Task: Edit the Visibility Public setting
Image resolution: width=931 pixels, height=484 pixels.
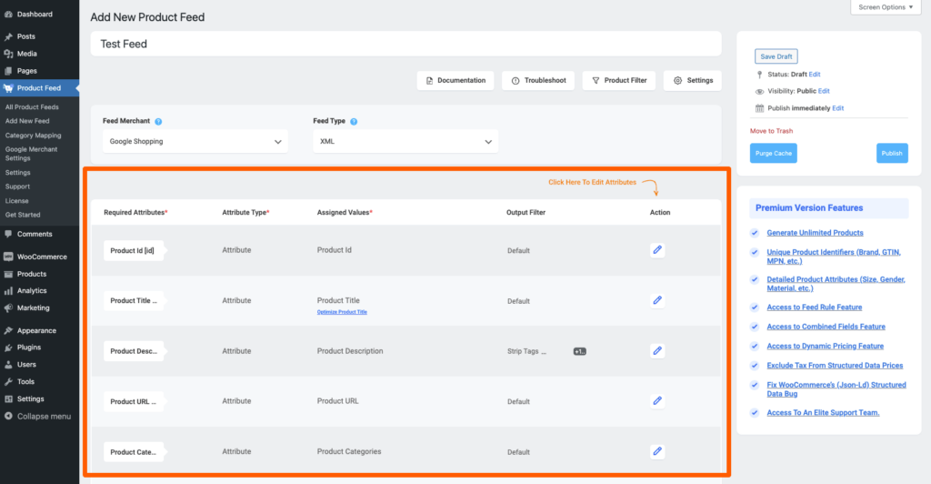Action: (x=824, y=91)
